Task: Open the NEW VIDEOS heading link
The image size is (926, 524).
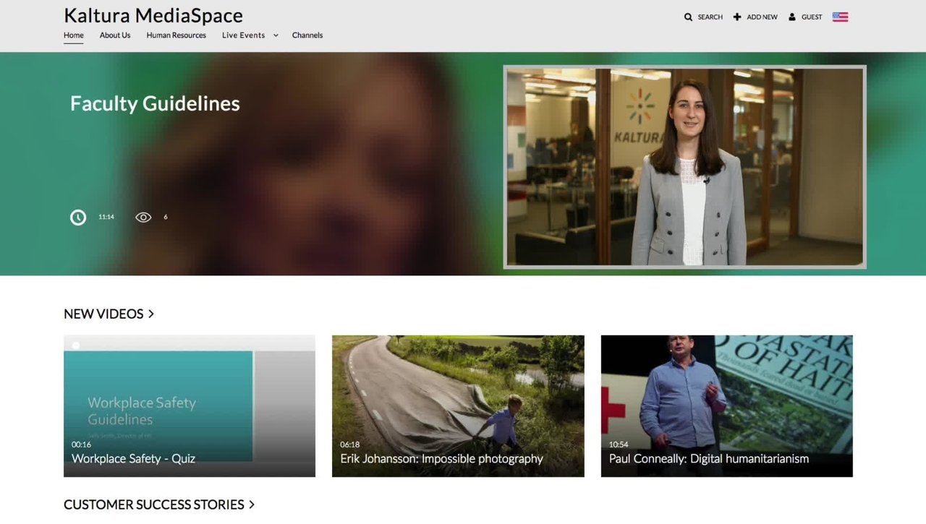Action: (x=103, y=314)
